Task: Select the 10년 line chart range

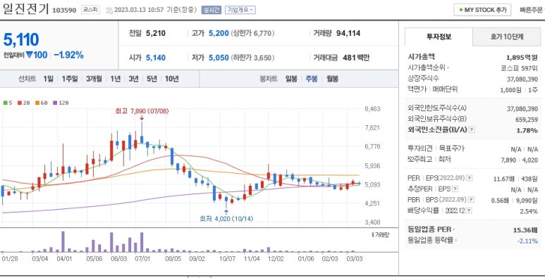Action: point(172,79)
